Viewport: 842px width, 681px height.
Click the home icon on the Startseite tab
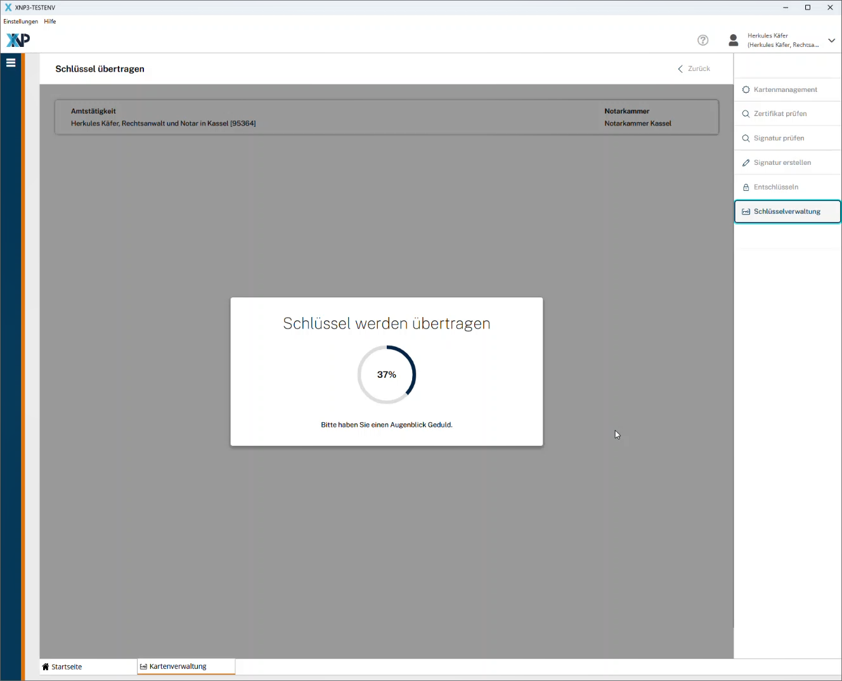point(46,666)
